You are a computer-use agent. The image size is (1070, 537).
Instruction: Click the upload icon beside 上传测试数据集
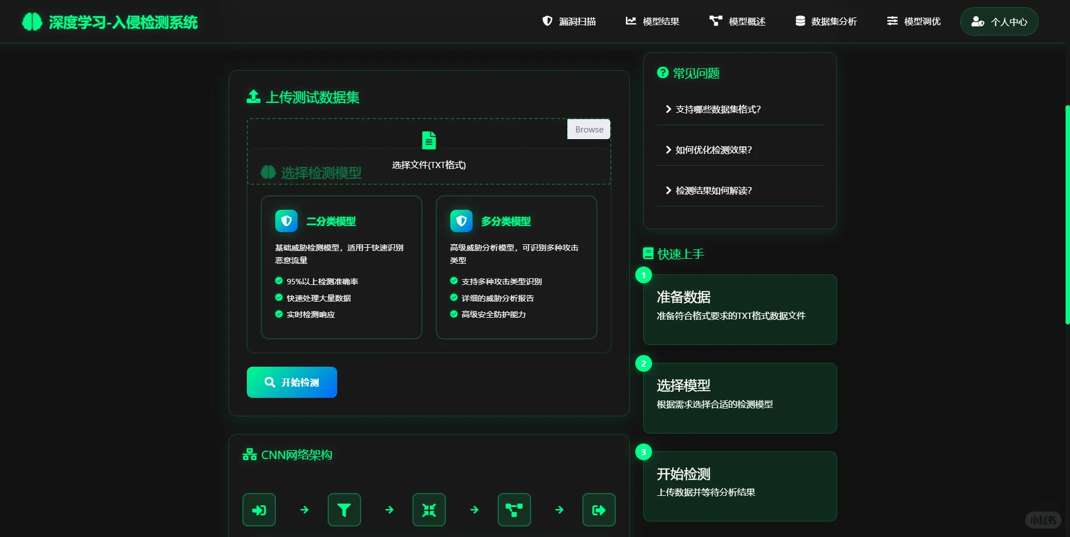(253, 96)
